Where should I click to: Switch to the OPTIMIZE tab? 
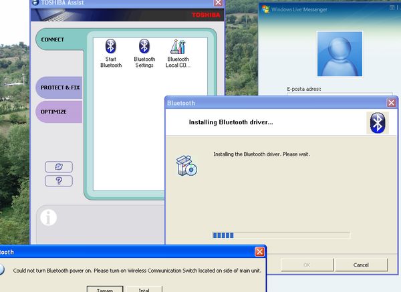click(59, 112)
